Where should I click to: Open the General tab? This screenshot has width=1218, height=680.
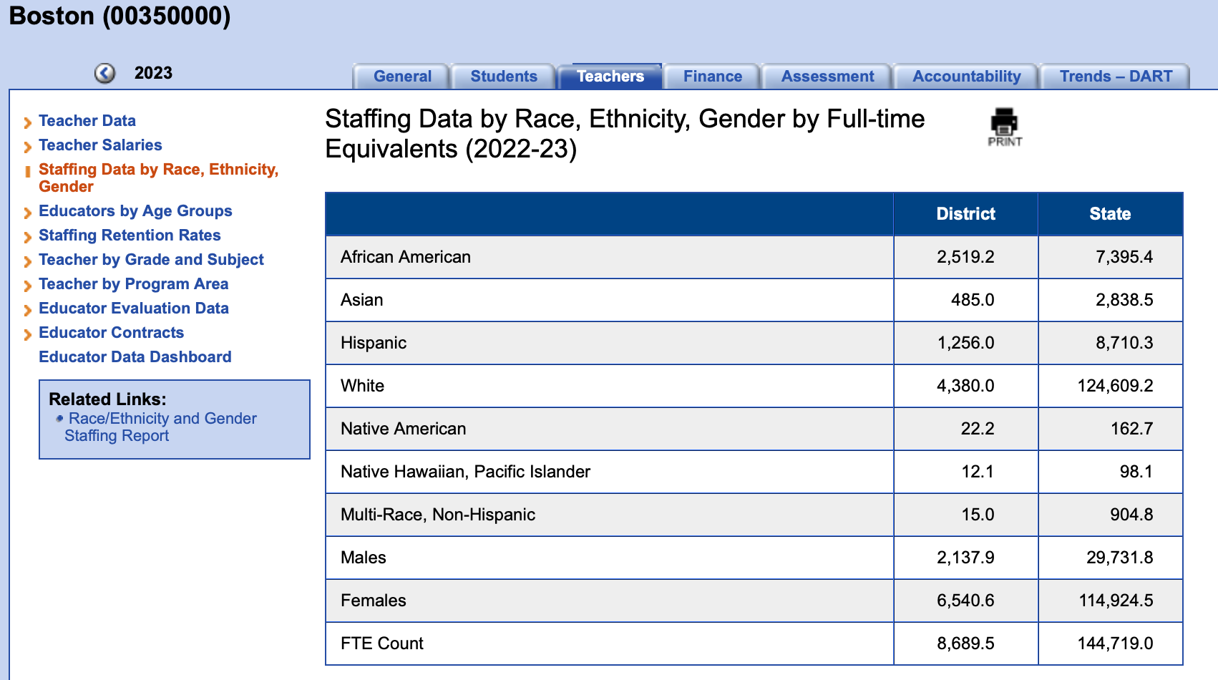coord(402,77)
